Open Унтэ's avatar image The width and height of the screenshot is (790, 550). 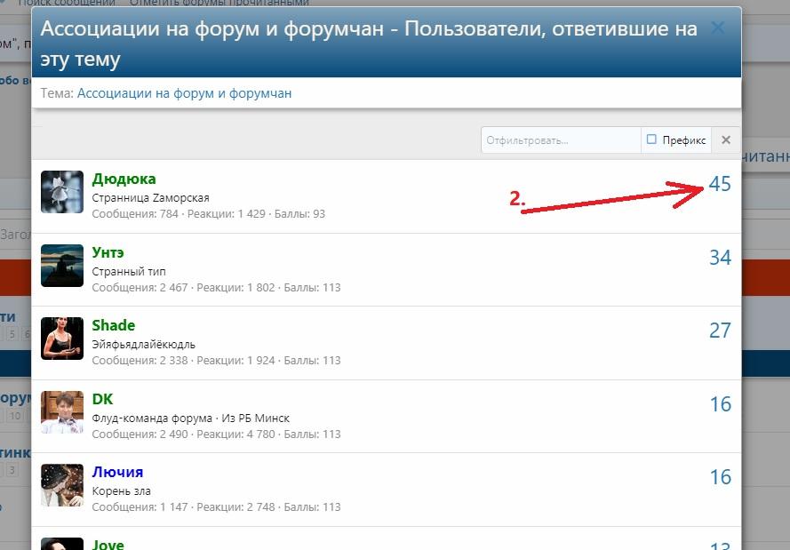pos(62,266)
